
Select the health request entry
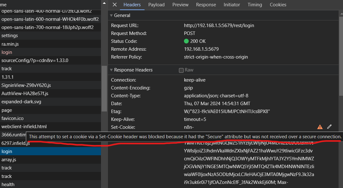[8, 185]
